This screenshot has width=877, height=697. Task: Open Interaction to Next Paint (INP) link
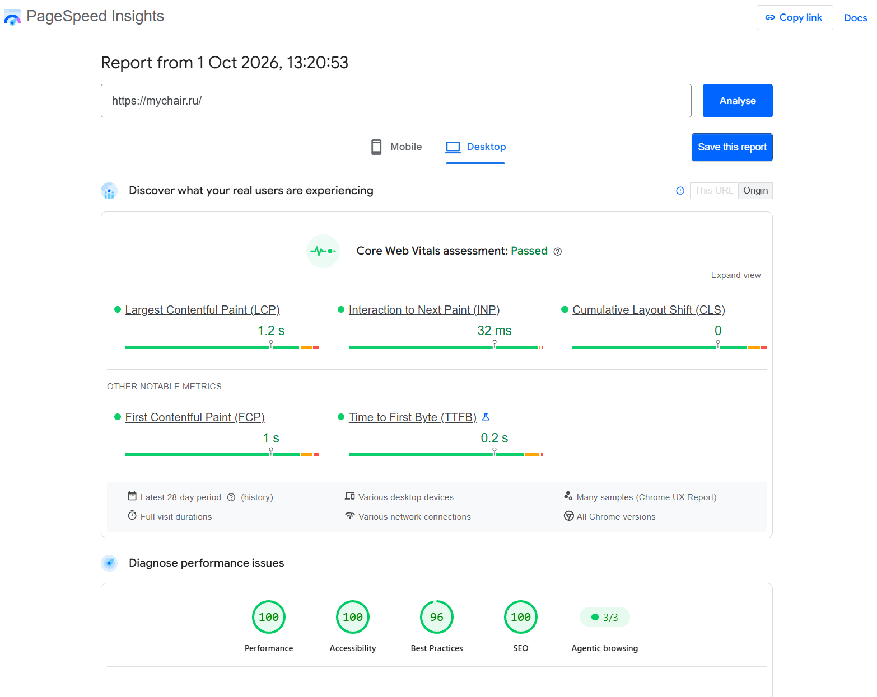(424, 310)
